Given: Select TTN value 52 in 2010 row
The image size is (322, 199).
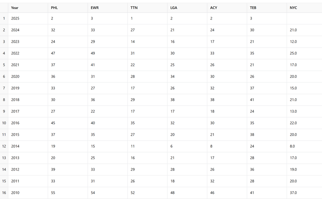Looking at the screenshot, I should (147, 193).
